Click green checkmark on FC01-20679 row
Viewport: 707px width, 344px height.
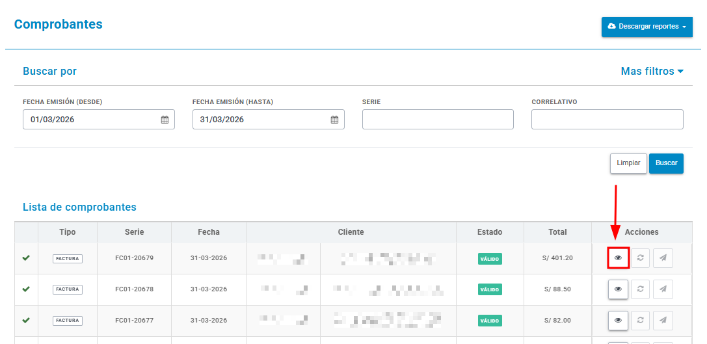pyautogui.click(x=26, y=258)
